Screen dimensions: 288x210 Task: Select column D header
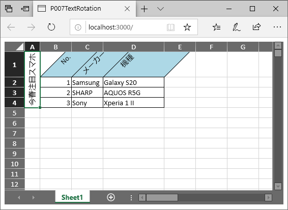point(133,47)
